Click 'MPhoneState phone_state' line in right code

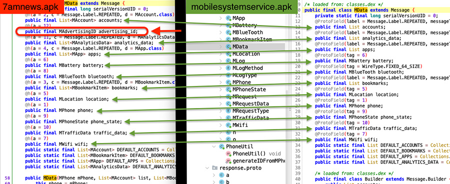363,117
